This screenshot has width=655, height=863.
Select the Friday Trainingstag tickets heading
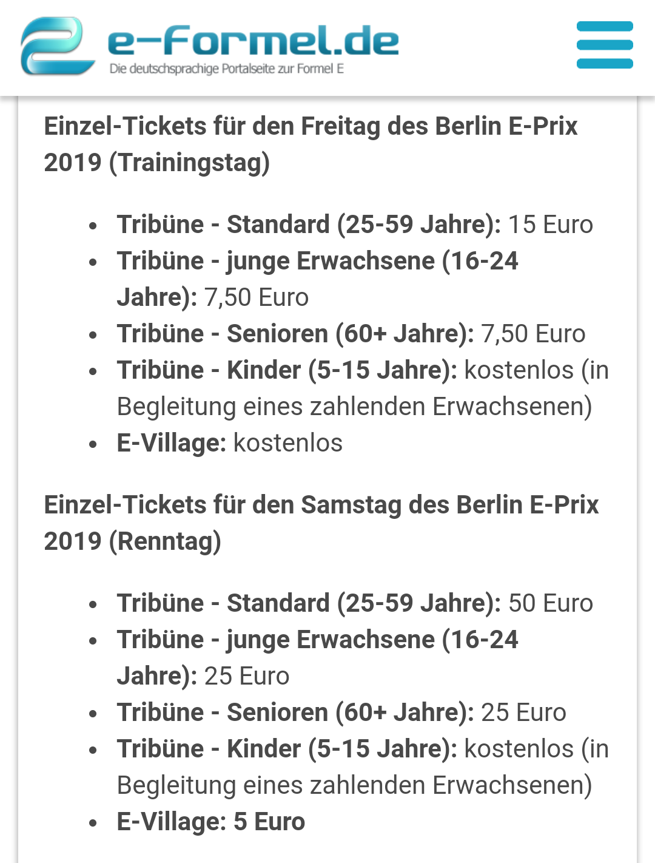click(310, 144)
